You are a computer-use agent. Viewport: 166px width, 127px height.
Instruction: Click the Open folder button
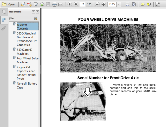pyautogui.click(x=8, y=4)
